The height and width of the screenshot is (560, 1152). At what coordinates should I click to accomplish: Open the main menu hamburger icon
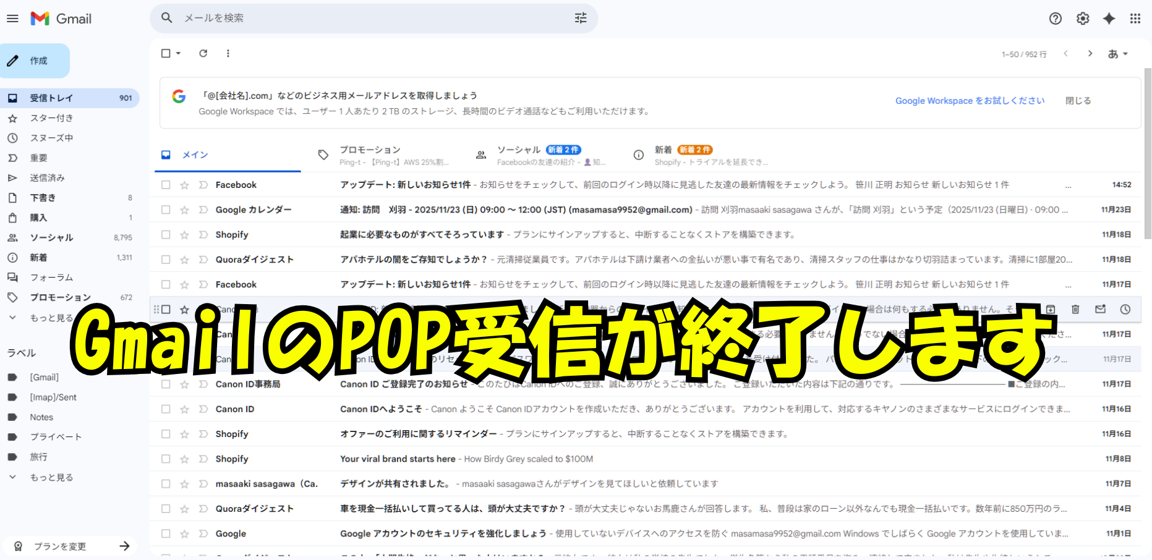click(12, 19)
